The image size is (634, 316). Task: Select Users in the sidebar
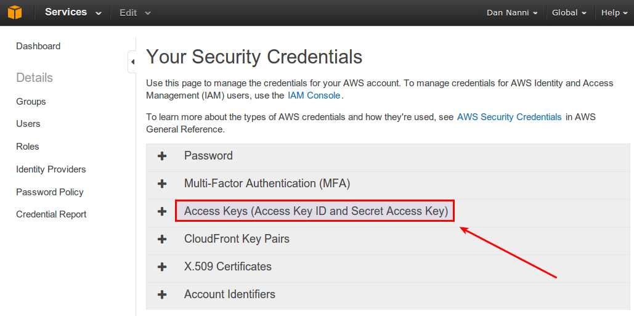point(28,124)
